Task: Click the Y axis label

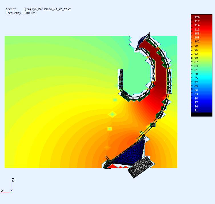Action: (12, 190)
